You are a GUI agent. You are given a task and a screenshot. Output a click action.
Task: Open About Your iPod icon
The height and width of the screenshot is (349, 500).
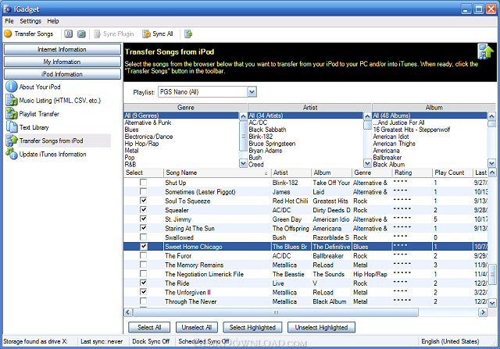point(12,86)
